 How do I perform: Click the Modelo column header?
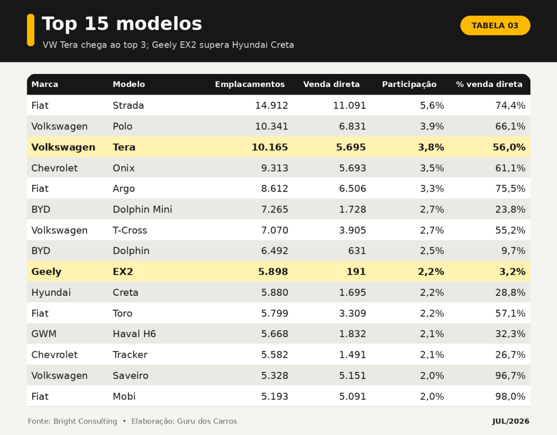[128, 84]
